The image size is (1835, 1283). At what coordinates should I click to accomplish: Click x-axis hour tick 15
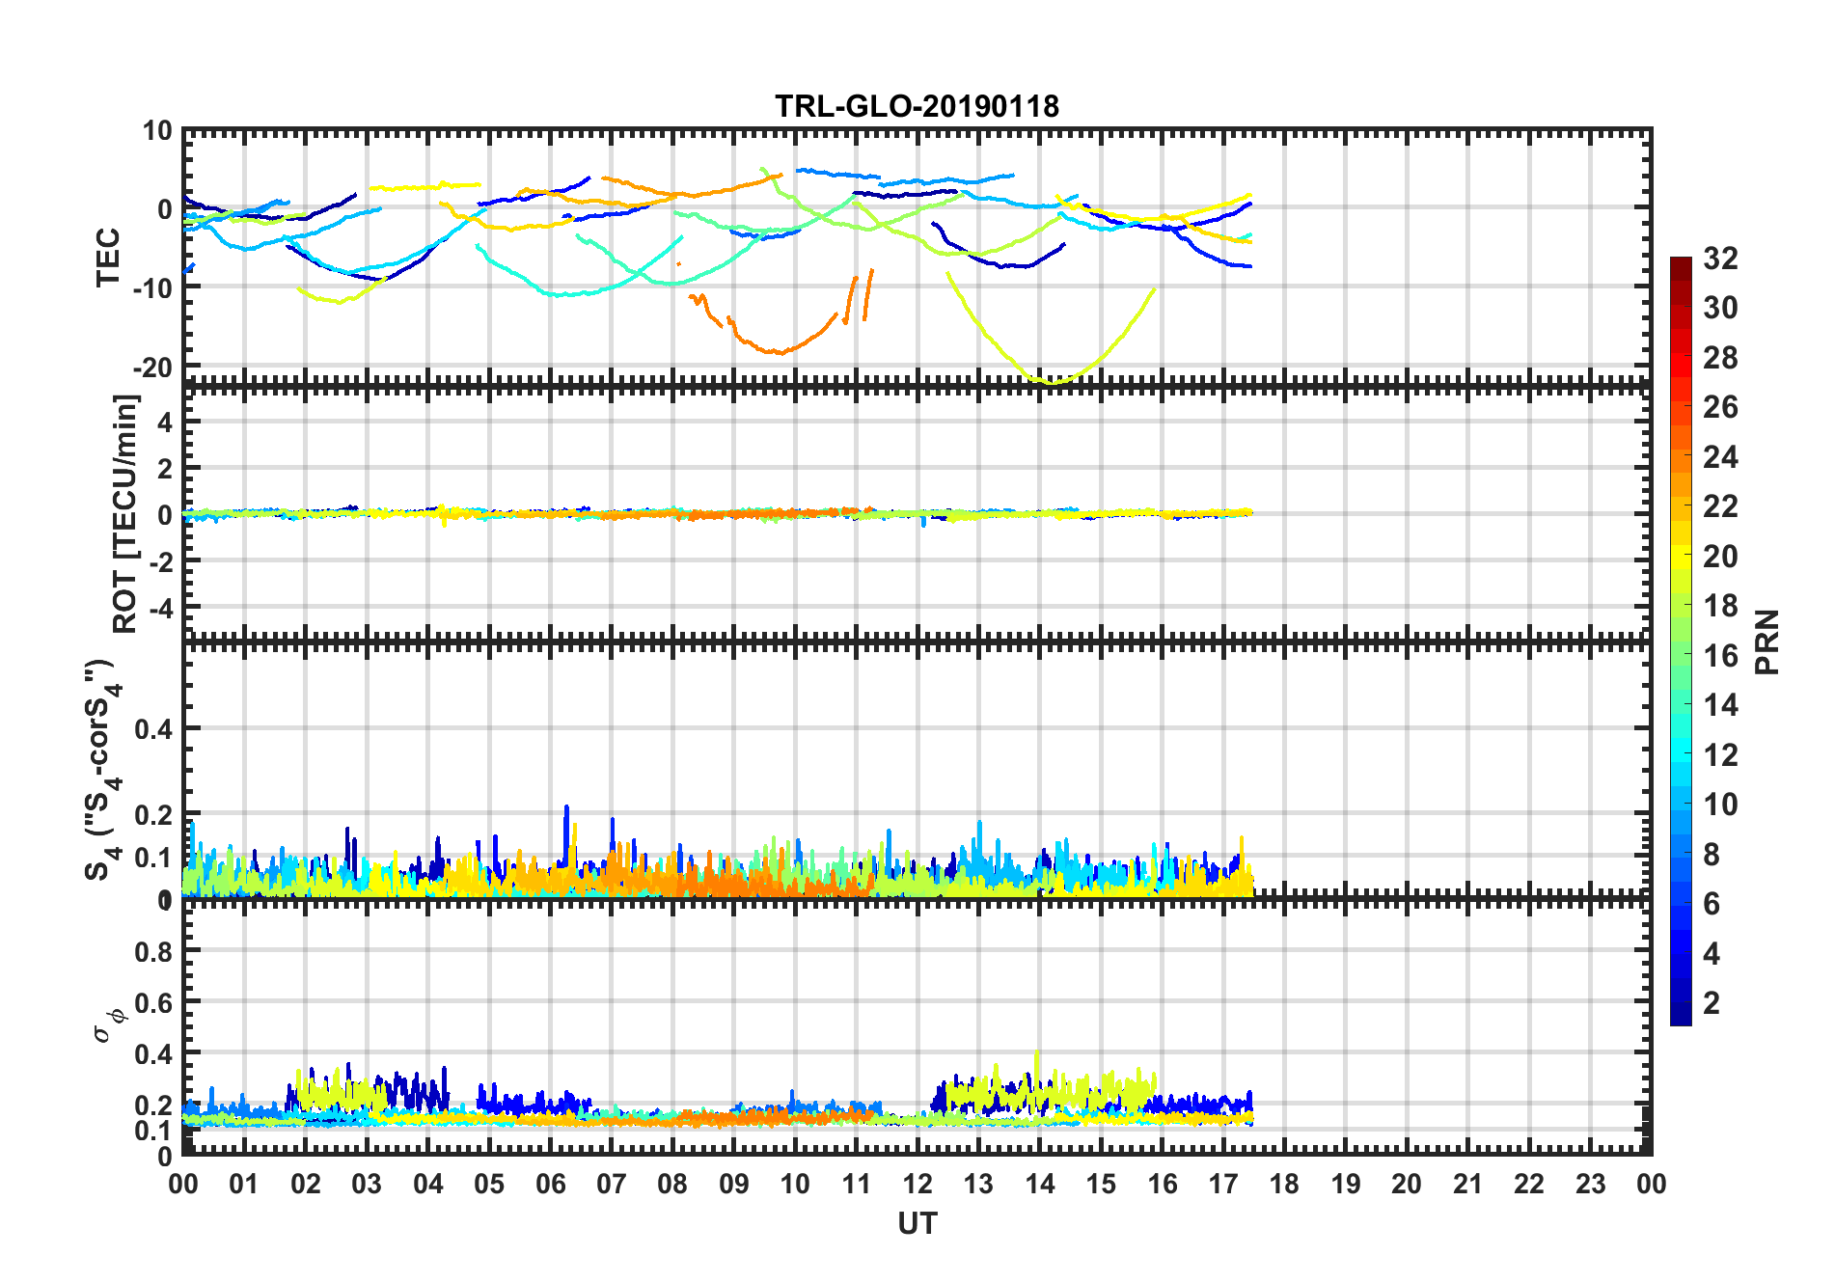(1101, 1184)
